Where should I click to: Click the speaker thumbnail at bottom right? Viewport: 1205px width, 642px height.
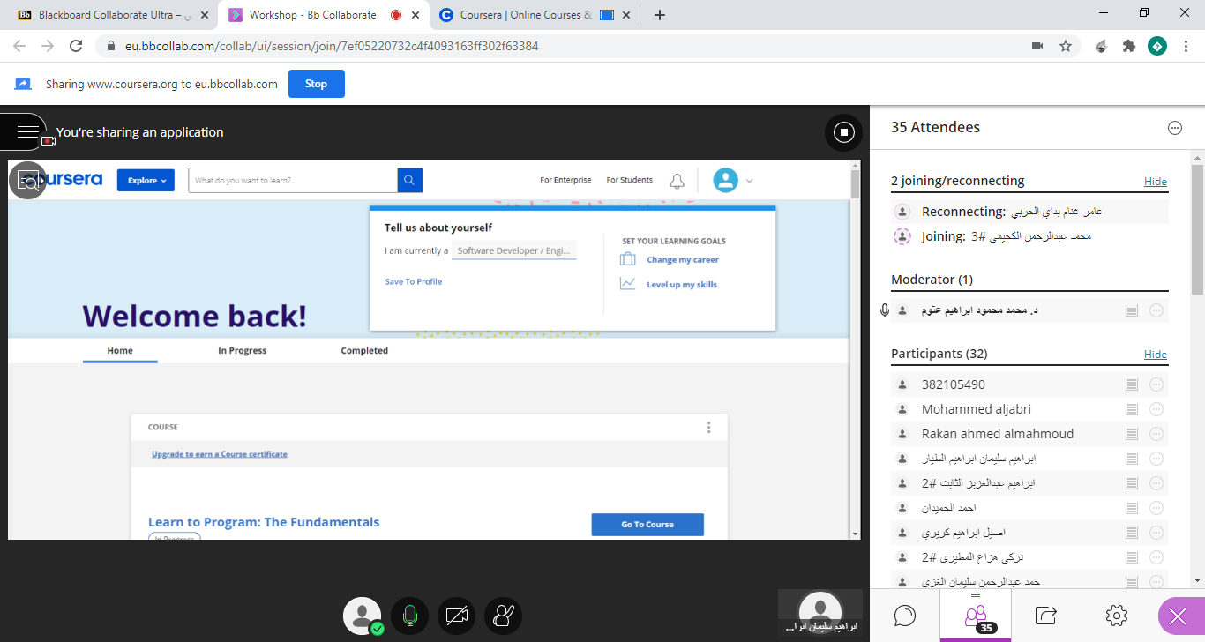tap(820, 614)
